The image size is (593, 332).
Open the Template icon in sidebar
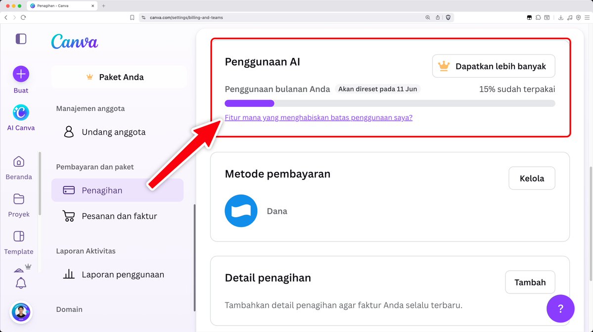(18, 237)
